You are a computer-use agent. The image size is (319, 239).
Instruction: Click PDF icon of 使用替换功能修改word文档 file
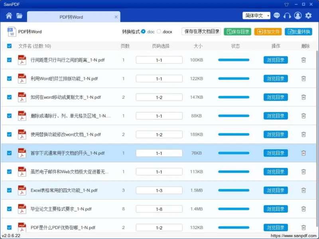tap(22, 134)
